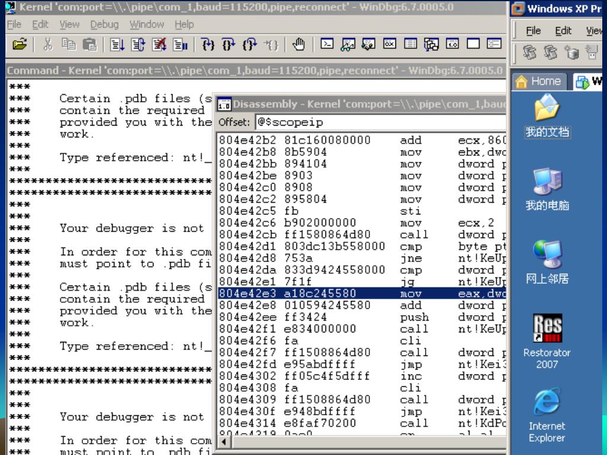Select 我的文档 desktop icon in the VM

click(x=547, y=116)
